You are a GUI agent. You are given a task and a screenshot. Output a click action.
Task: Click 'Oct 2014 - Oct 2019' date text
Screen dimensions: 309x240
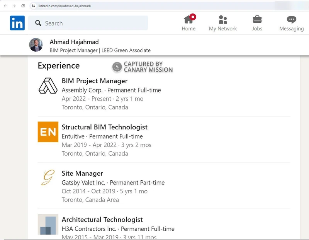pos(88,191)
